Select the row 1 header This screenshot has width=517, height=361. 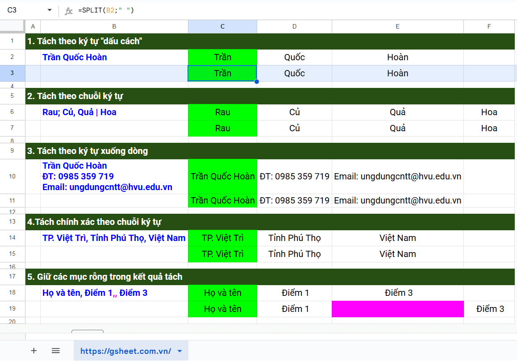tap(12, 41)
